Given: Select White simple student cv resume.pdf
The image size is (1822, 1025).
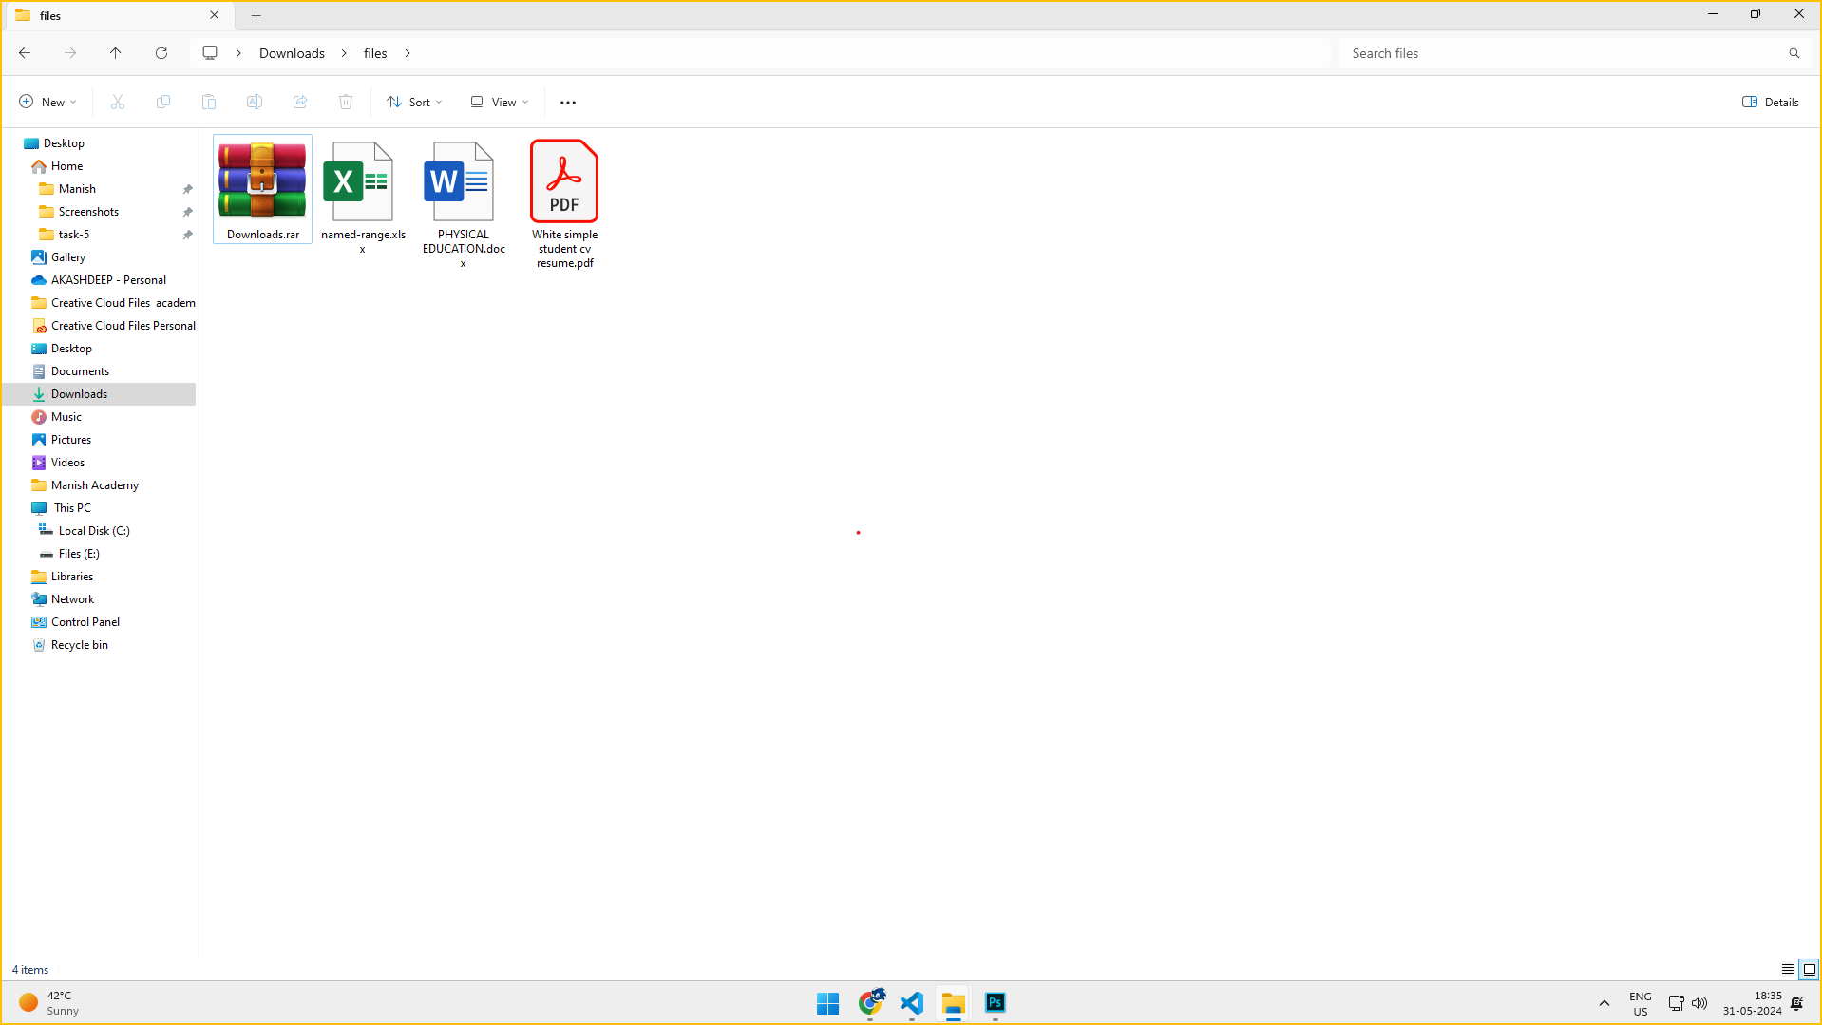Looking at the screenshot, I should [564, 202].
